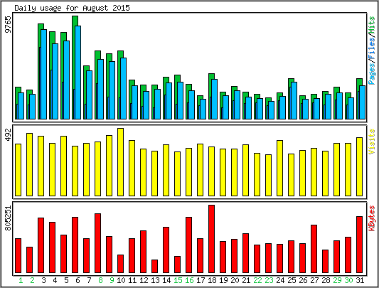Click day label 13 on the x-axis
Screen dimensions: 379x288
tap(155, 280)
